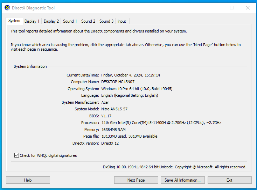Click the DirectX 12 version value
The height and width of the screenshot is (190, 257).
[x=110, y=143]
